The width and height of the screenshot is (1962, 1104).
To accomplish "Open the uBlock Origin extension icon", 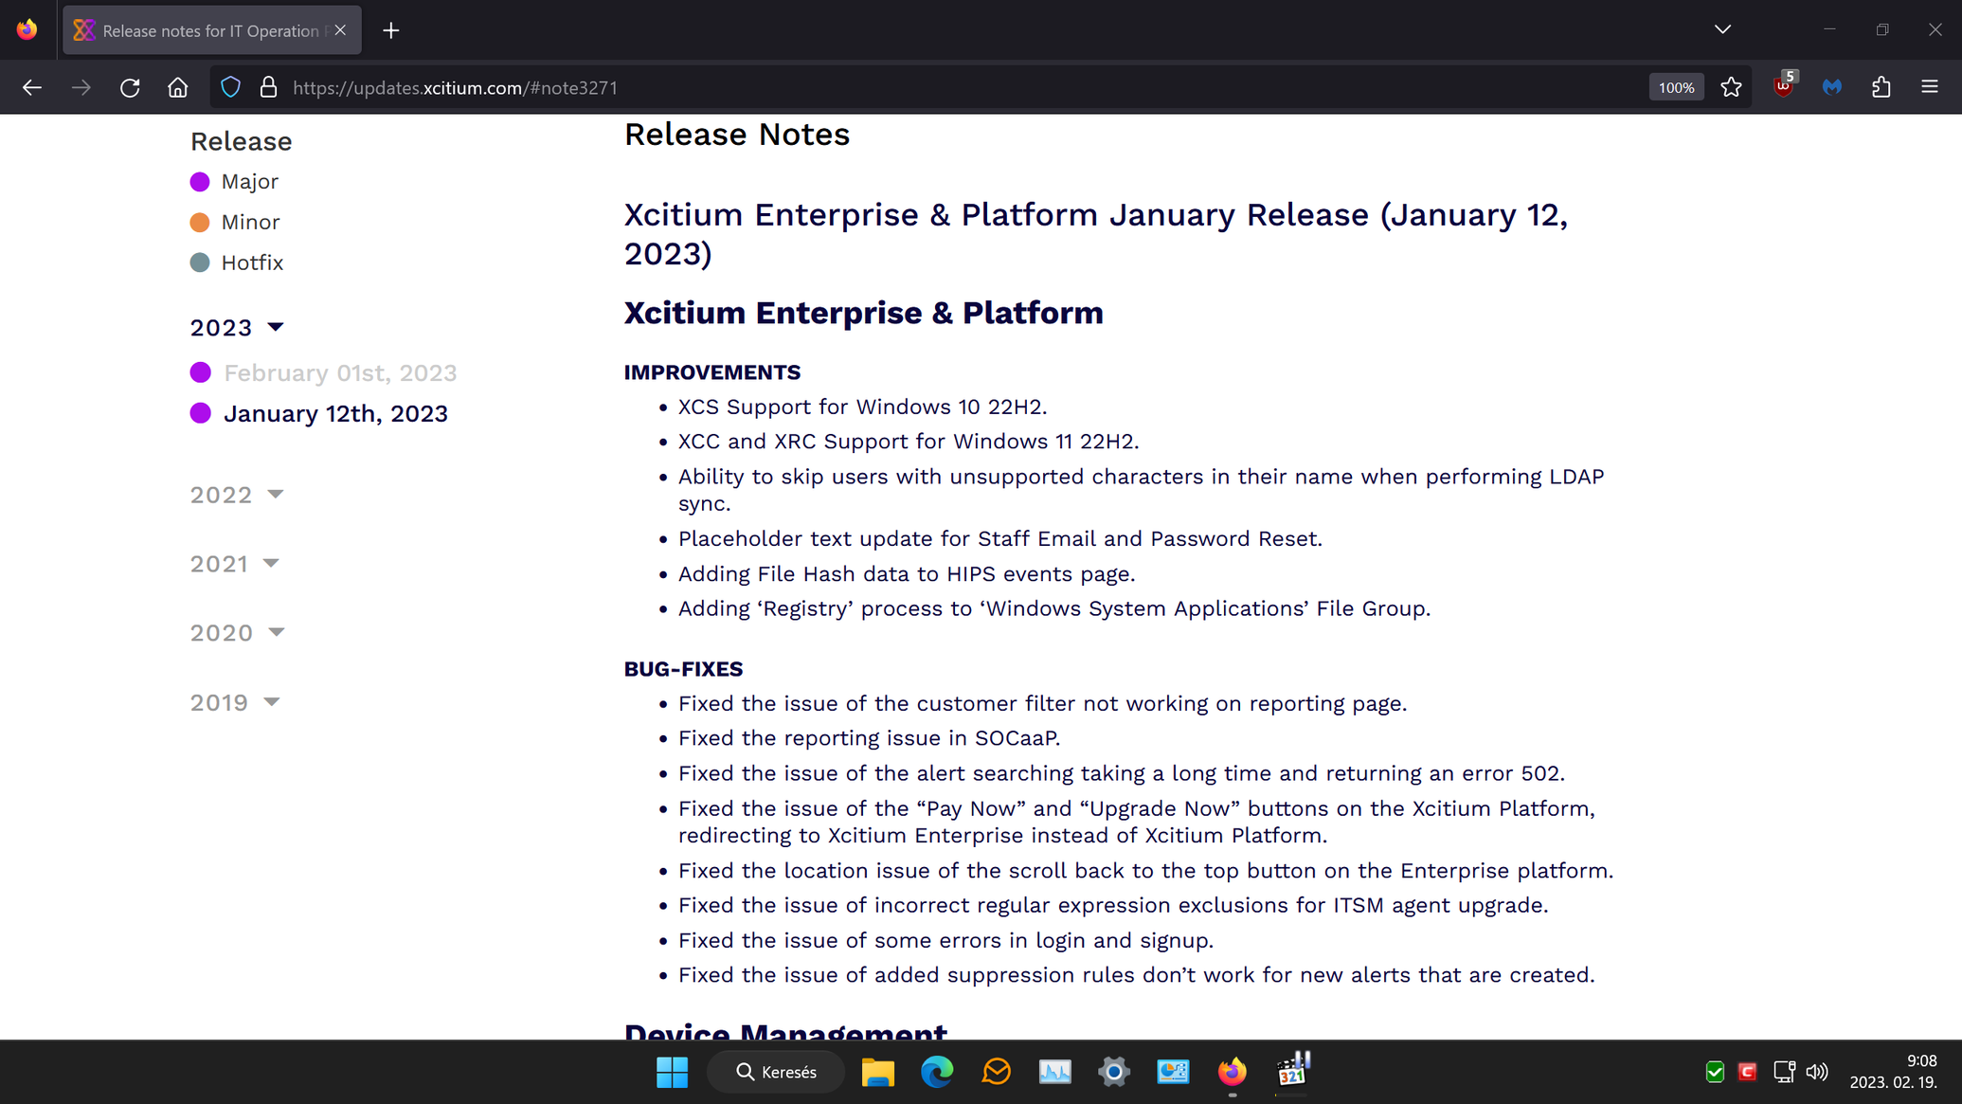I will (1783, 86).
